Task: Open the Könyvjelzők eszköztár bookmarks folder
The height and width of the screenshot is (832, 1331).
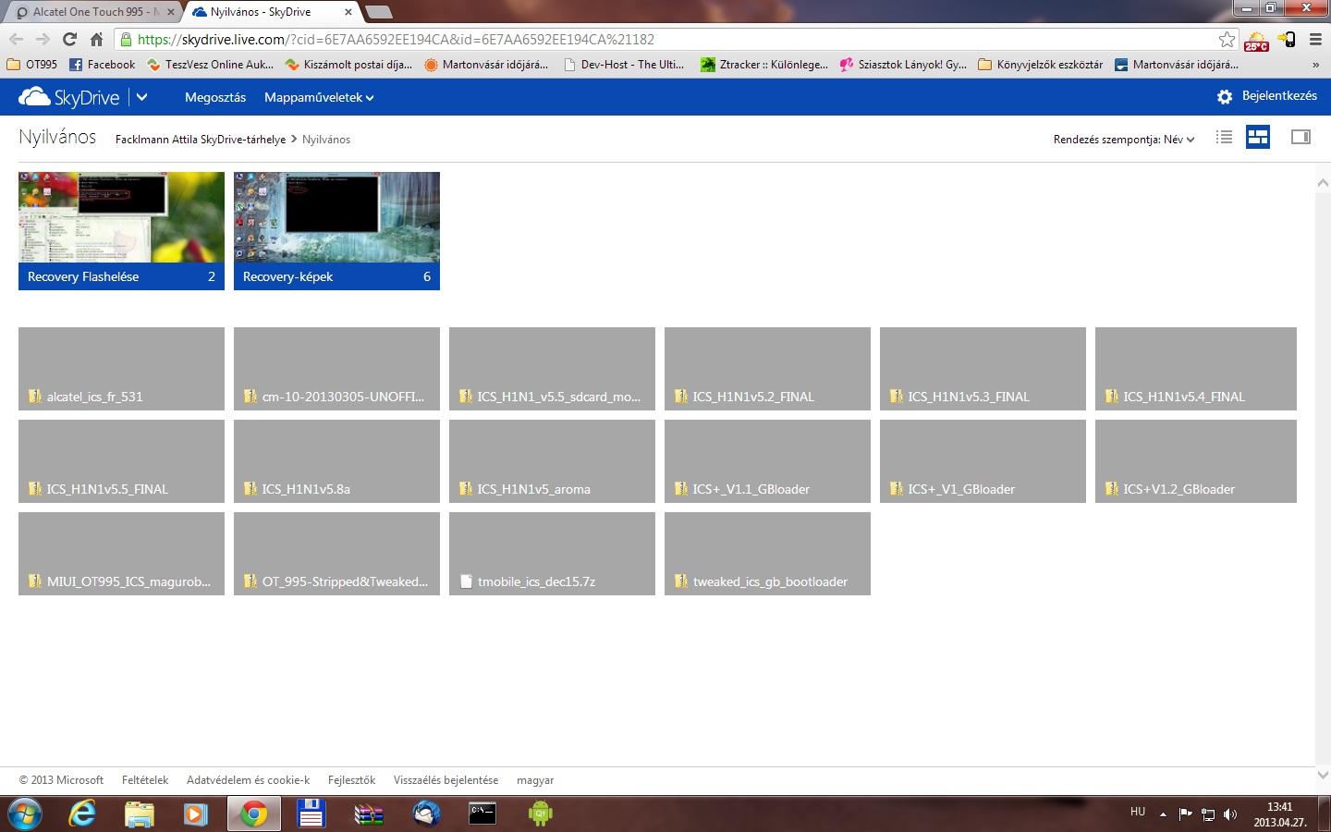Action: [x=1040, y=65]
